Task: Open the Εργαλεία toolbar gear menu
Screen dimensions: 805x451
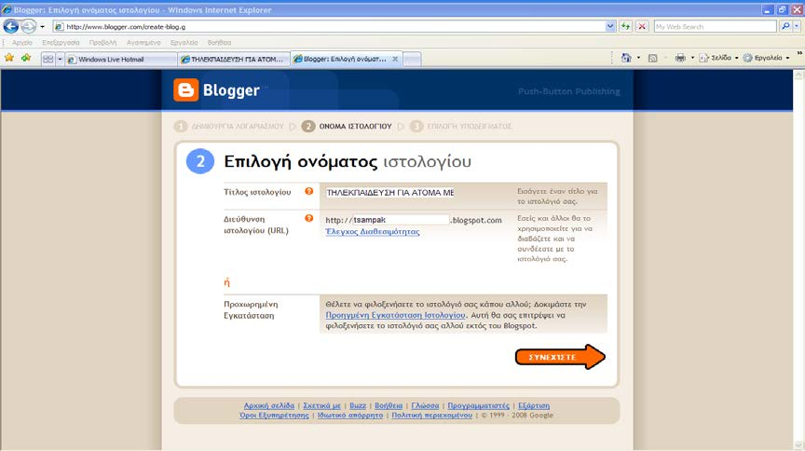Action: pos(766,58)
